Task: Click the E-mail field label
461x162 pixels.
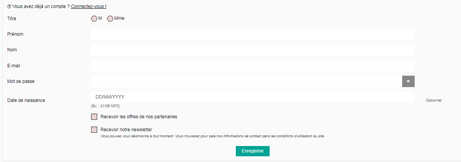Action: click(14, 66)
